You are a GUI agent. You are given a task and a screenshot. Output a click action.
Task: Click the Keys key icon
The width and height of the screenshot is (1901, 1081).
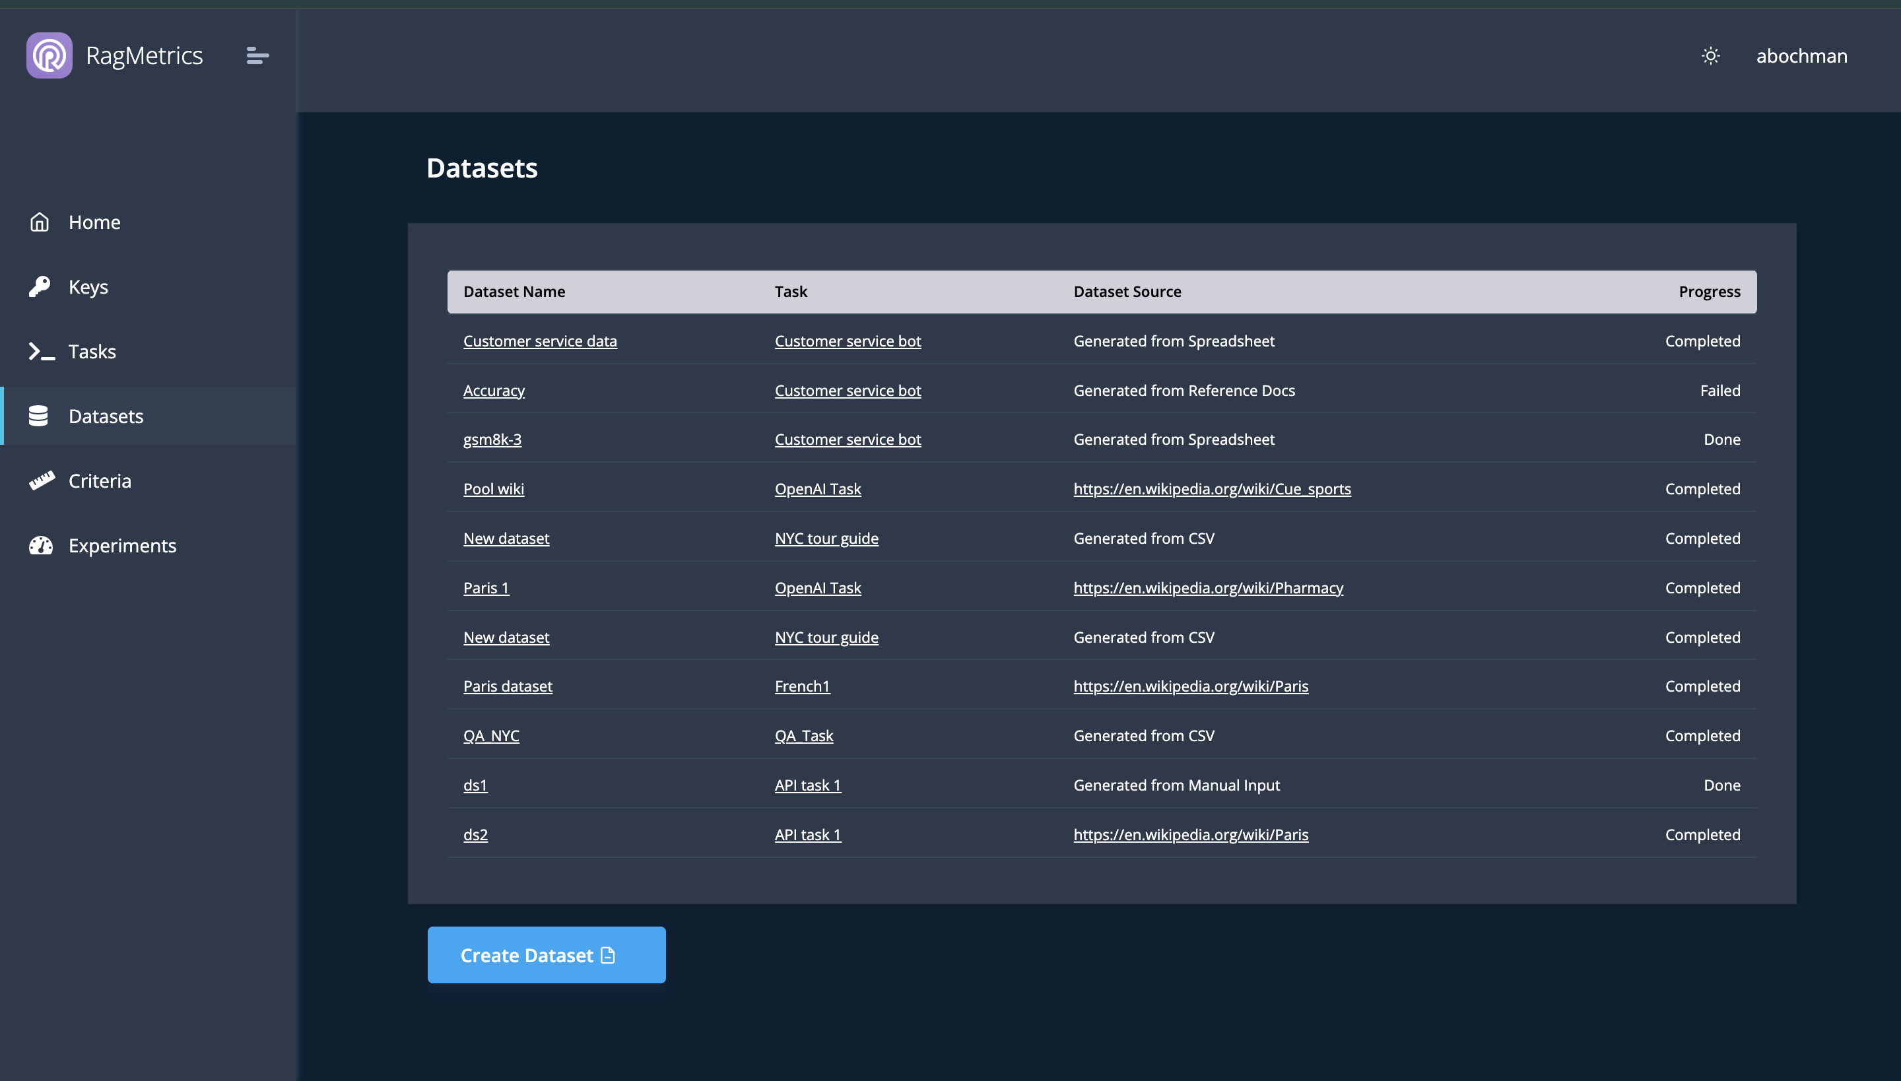tap(40, 286)
